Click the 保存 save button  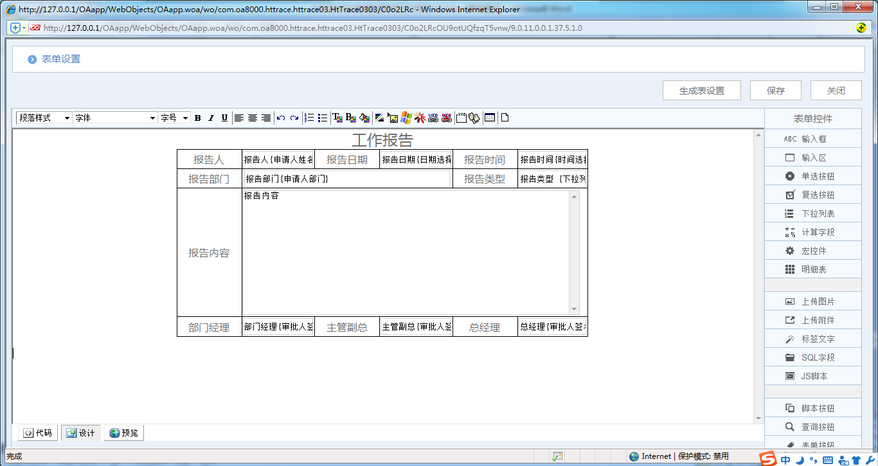[x=776, y=91]
